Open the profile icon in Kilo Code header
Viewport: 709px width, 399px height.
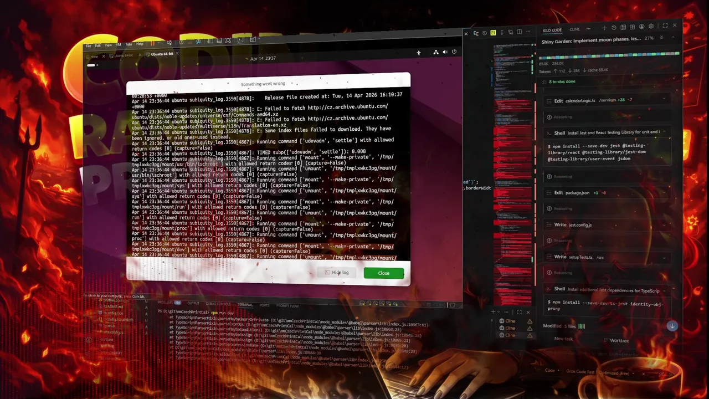tap(641, 27)
